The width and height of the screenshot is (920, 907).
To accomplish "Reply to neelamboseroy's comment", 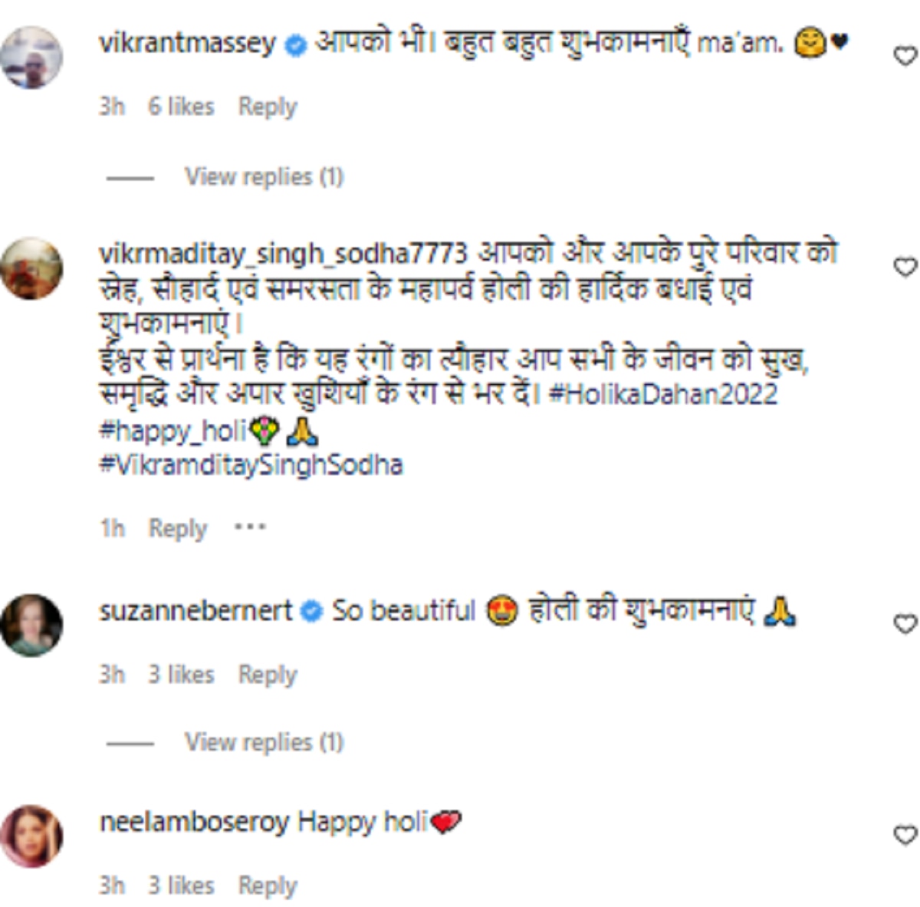I will (267, 886).
